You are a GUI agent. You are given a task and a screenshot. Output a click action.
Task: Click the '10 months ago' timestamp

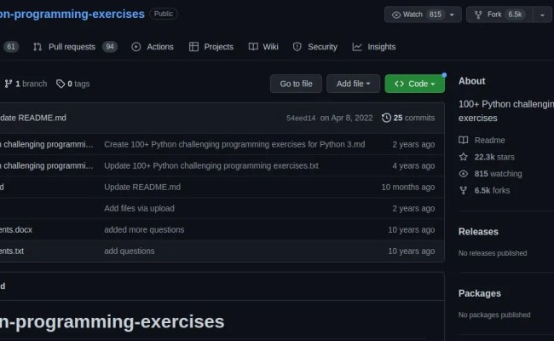coord(408,187)
